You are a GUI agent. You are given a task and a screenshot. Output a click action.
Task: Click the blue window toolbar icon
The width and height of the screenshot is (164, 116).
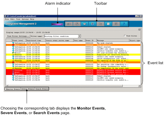(x=92, y=24)
